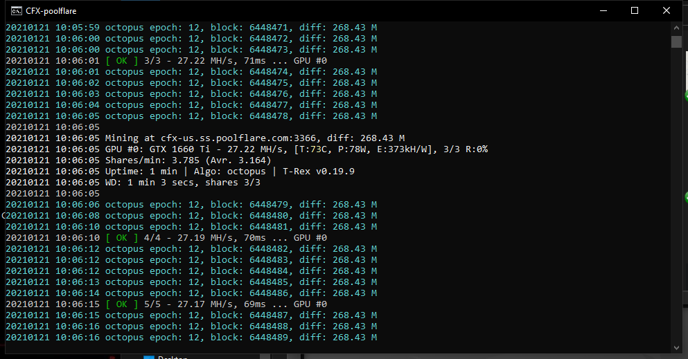The width and height of the screenshot is (688, 359).
Task: Click the Uptime and T-Rex v0.19.9 line
Action: click(x=180, y=171)
